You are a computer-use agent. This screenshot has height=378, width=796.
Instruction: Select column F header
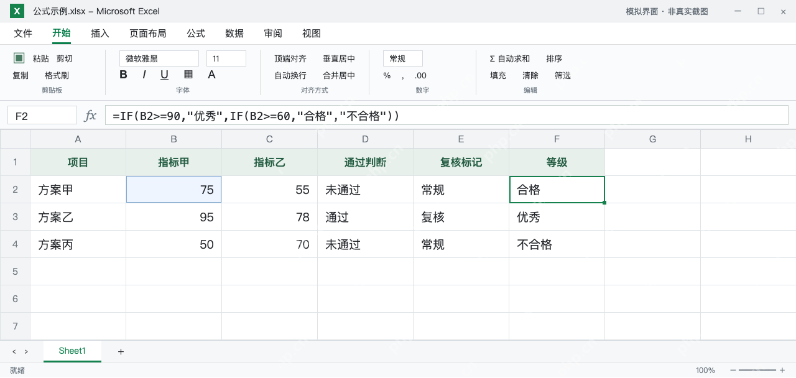click(557, 139)
